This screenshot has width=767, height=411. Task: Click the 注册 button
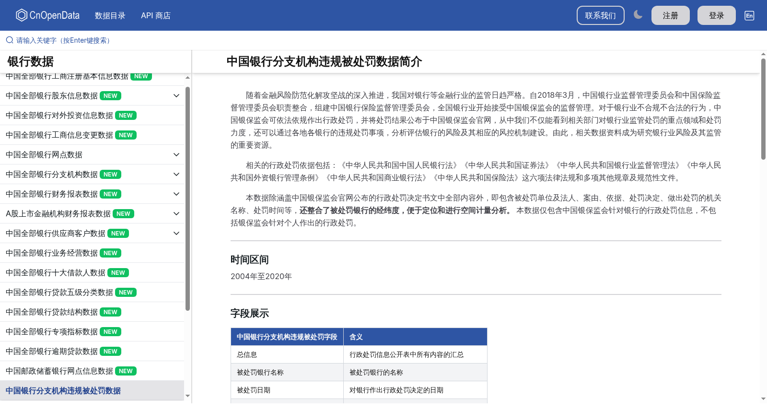tap(671, 15)
